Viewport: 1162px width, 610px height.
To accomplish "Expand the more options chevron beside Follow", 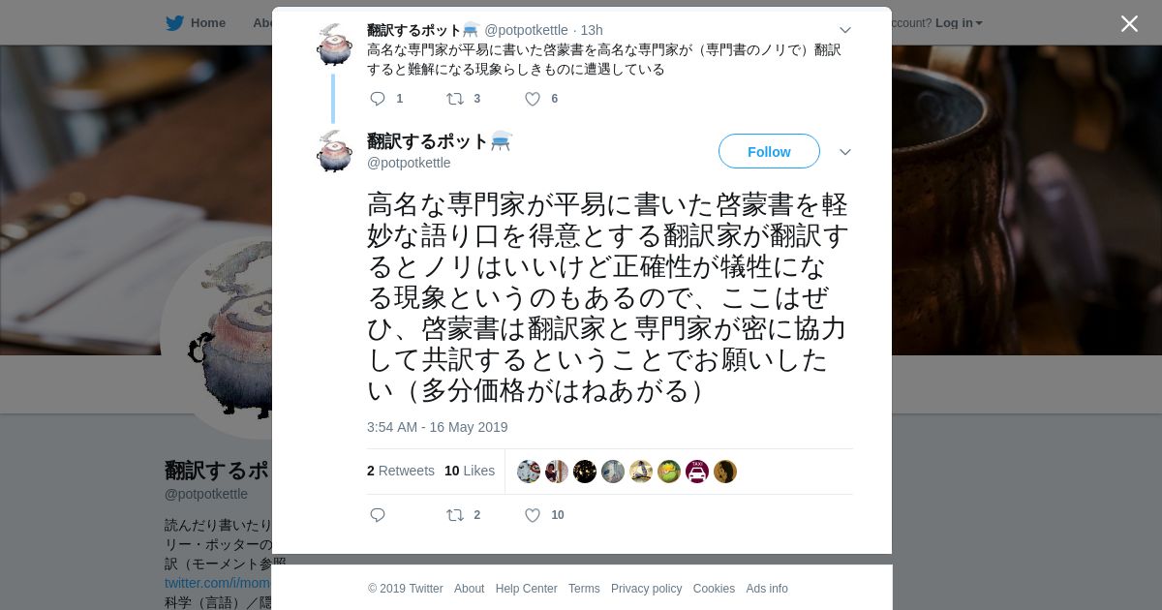I will coord(844,152).
